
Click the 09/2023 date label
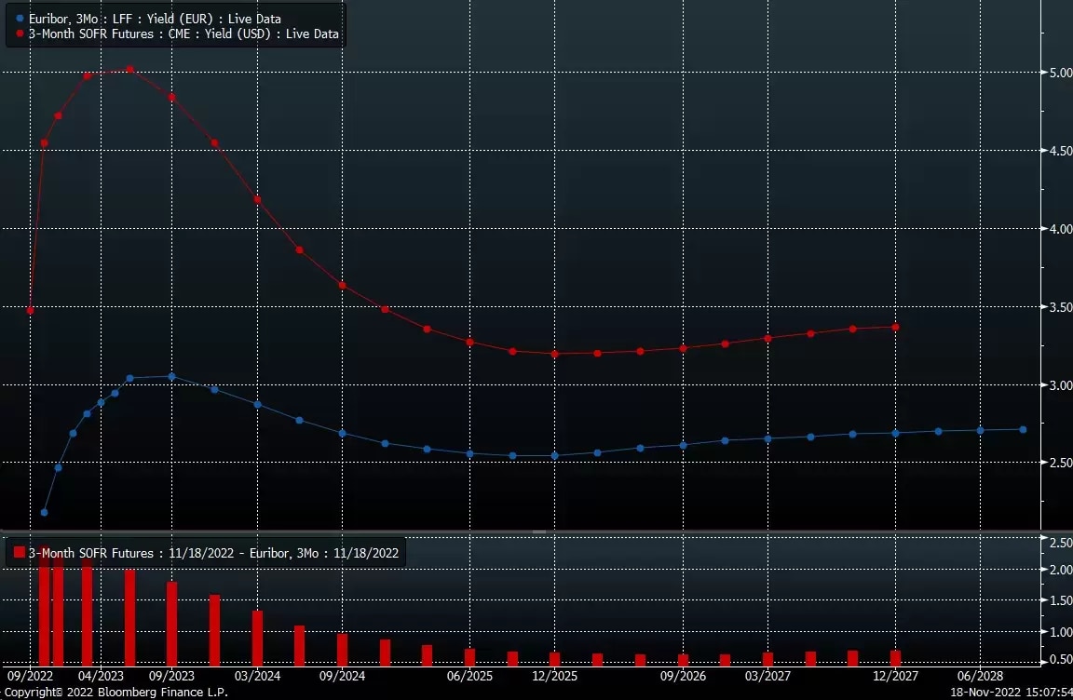[171, 676]
